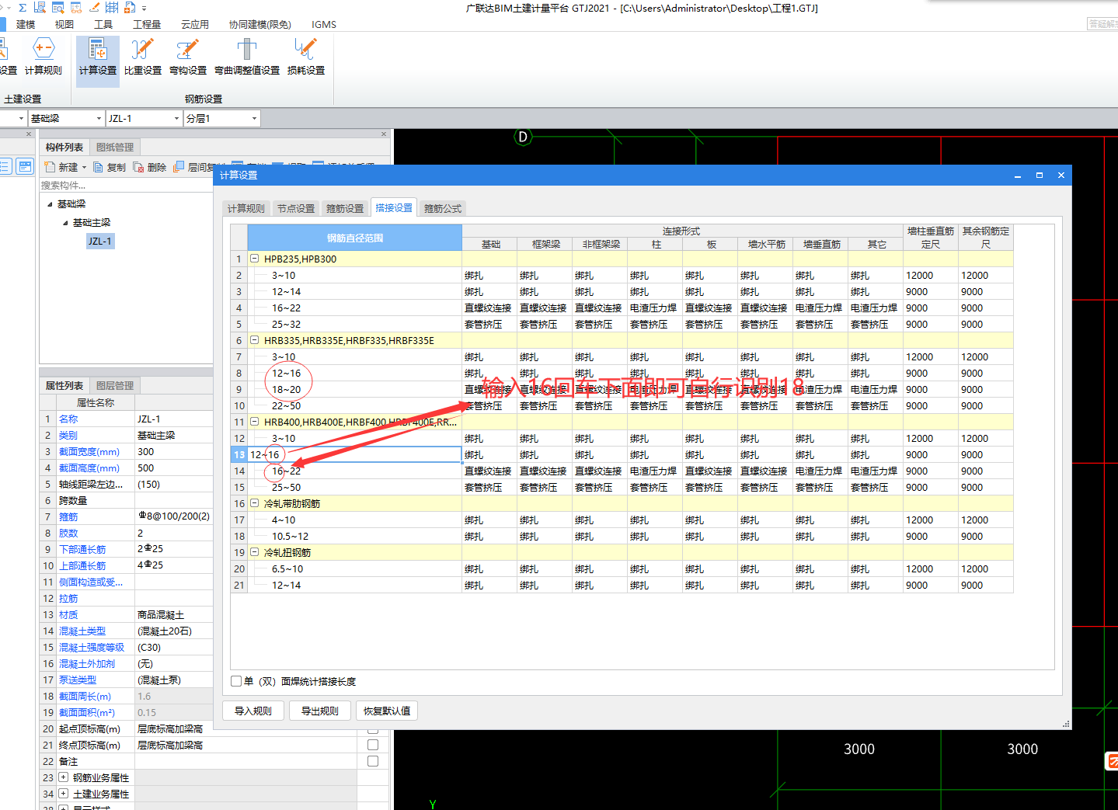Select the 25~32 row under HPB235
Screen dimensions: 1118x810
[286, 324]
